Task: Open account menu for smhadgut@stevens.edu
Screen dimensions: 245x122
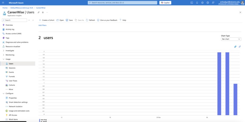Action: tap(231, 3)
